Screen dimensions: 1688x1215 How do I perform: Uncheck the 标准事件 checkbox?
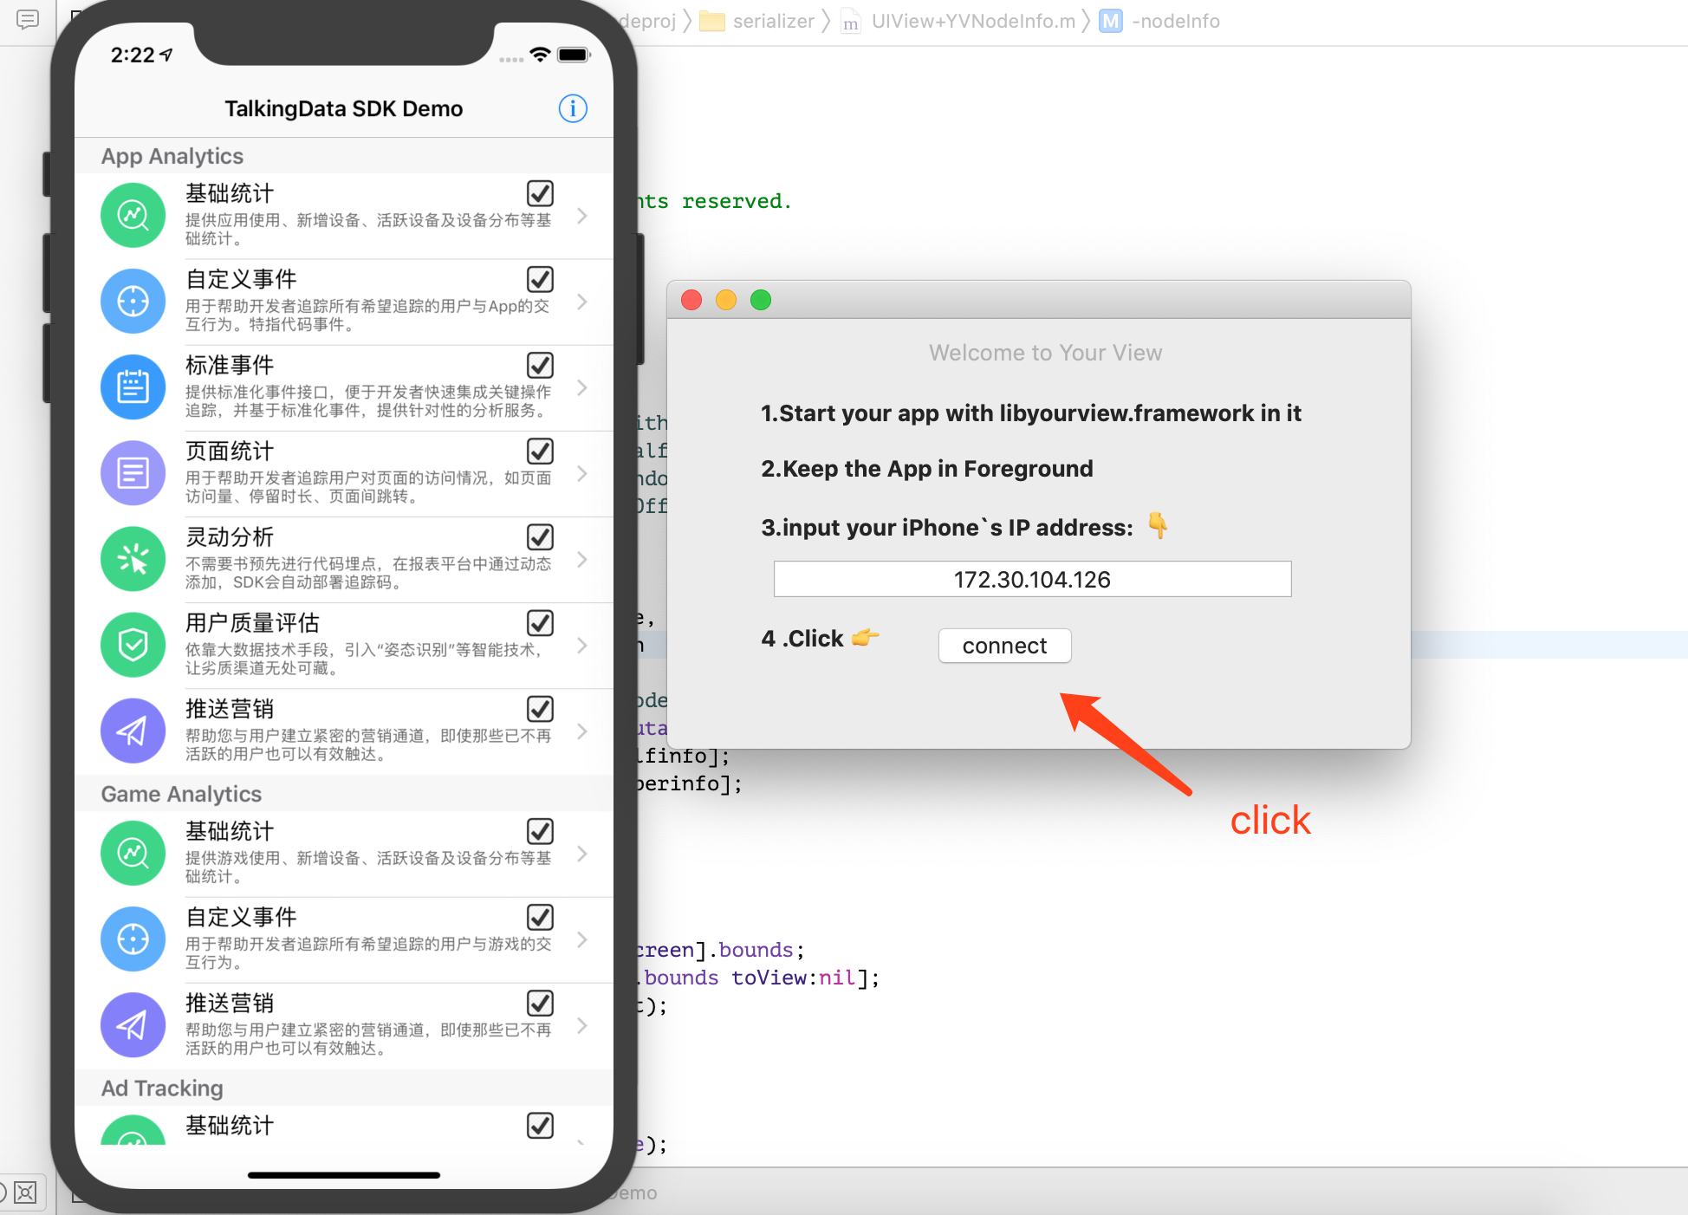click(x=540, y=365)
